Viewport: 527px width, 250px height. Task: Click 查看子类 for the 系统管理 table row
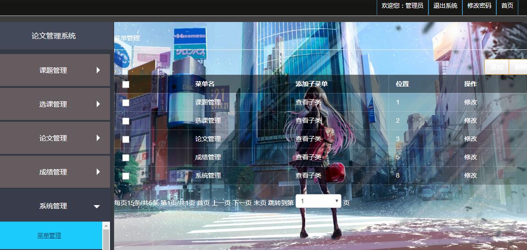pos(308,175)
